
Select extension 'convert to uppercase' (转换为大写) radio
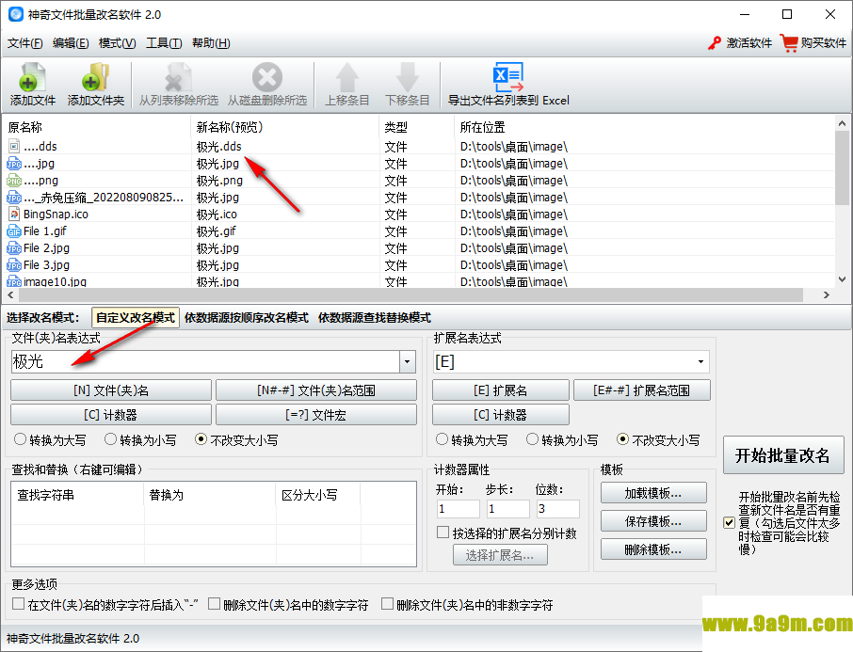point(442,438)
